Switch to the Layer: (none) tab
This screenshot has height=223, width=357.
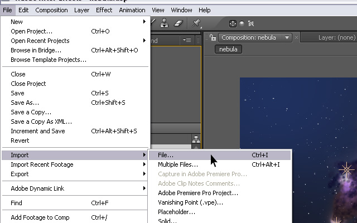(336, 37)
